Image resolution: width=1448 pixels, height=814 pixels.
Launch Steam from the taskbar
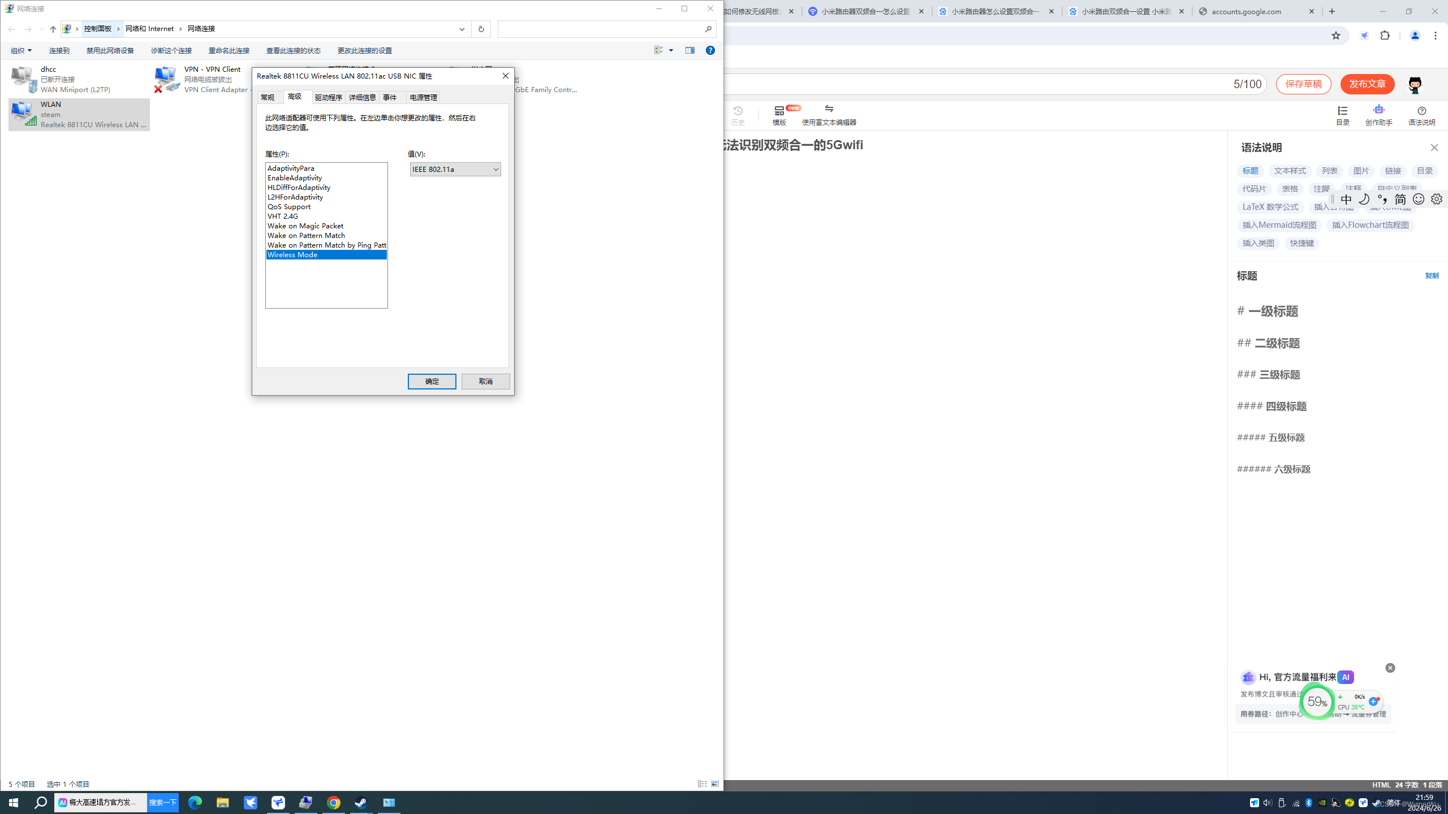tap(361, 803)
